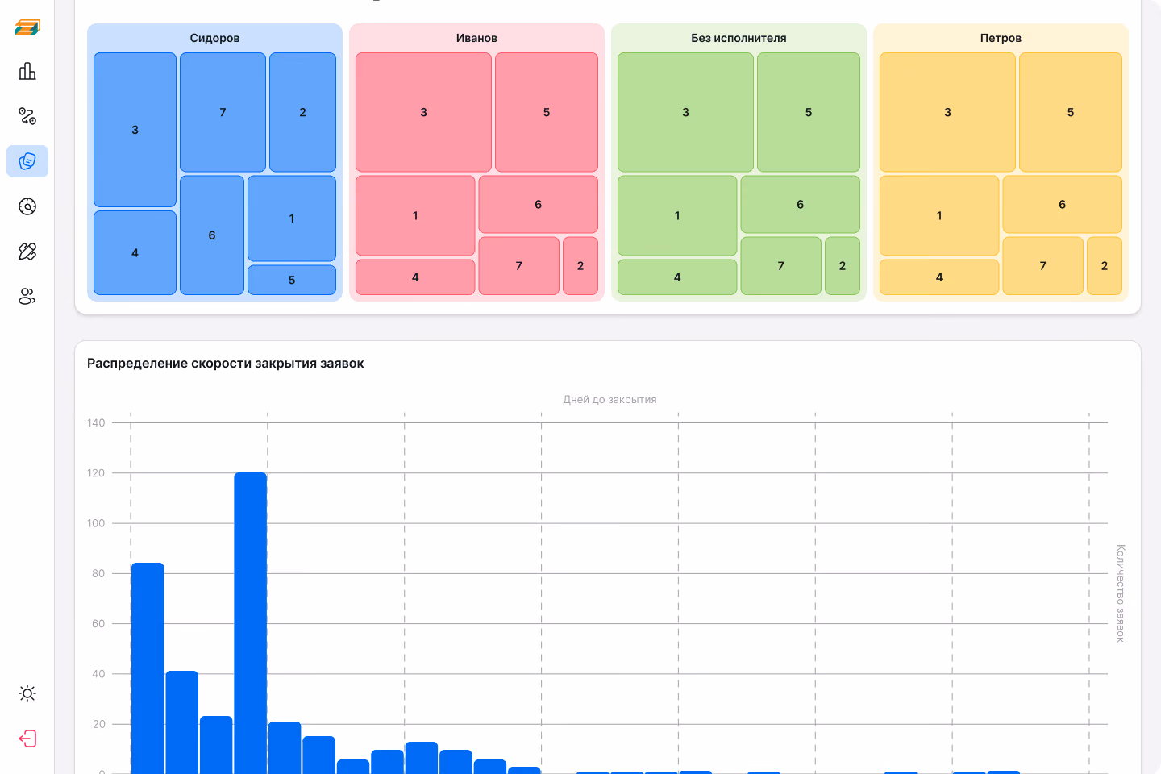Select Иванов treemap tile 7
The image size is (1161, 774).
pyautogui.click(x=519, y=265)
